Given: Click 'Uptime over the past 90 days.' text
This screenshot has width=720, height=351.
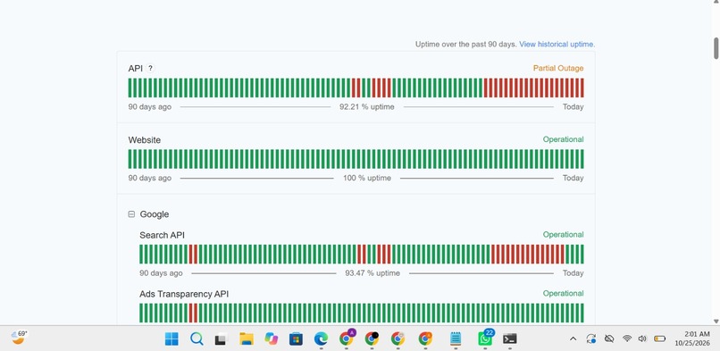Looking at the screenshot, I should pyautogui.click(x=466, y=45).
